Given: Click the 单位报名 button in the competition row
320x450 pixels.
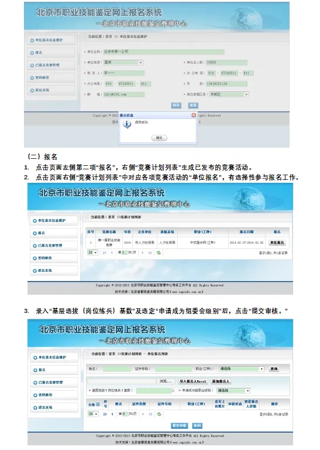Looking at the screenshot, I should 277,243.
